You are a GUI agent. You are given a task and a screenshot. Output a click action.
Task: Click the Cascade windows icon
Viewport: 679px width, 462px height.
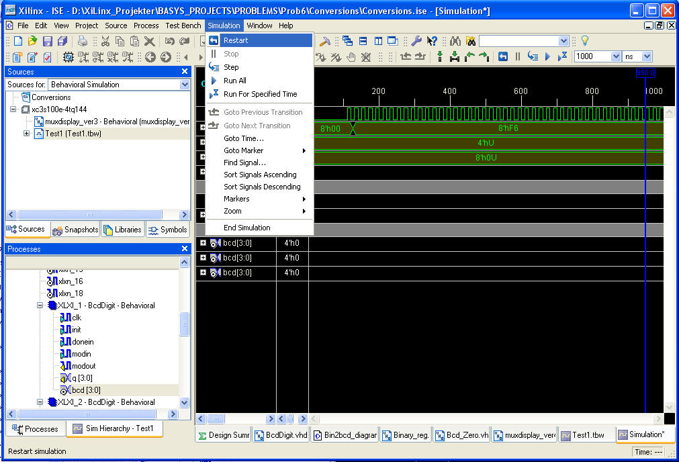click(347, 41)
